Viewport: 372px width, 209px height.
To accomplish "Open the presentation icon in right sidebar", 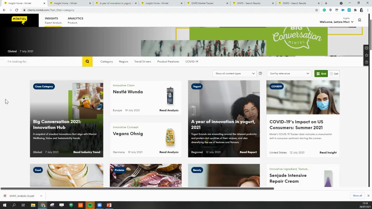I will pos(366,48).
